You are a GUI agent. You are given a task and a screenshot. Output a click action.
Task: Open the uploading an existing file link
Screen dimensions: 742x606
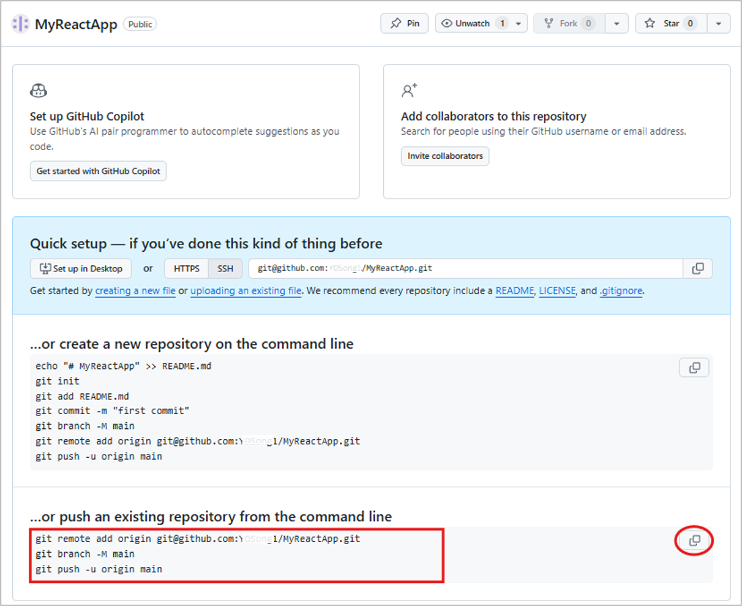point(246,290)
